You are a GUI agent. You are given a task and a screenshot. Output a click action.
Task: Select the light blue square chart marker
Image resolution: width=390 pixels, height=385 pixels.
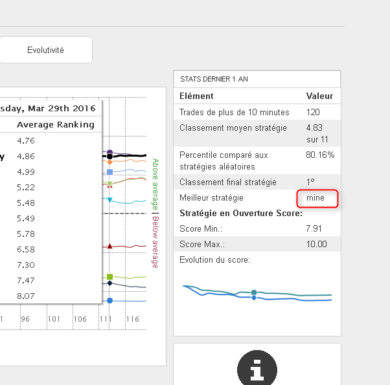point(109,172)
